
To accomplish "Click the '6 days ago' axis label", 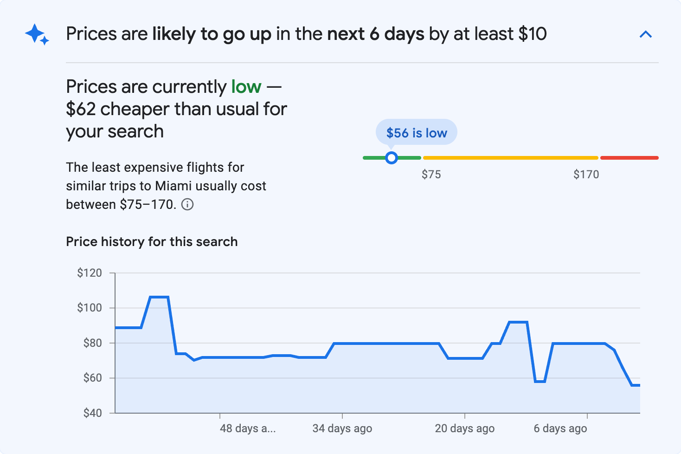I will point(559,428).
